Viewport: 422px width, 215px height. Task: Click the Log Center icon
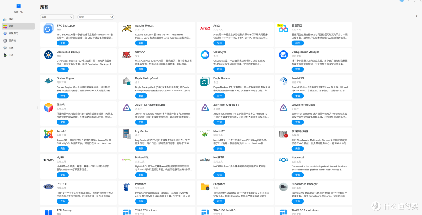[127, 134]
